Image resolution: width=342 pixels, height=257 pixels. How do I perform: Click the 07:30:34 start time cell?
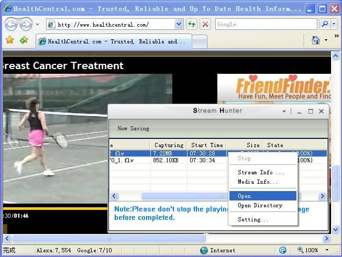coord(206,161)
